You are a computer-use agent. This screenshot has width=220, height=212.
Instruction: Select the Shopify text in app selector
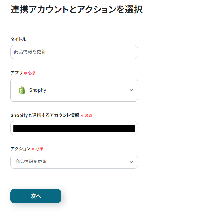[38, 90]
